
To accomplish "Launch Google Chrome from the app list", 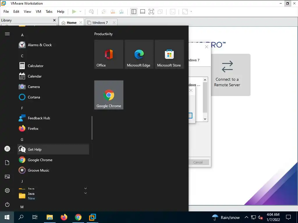I will 53,160.
